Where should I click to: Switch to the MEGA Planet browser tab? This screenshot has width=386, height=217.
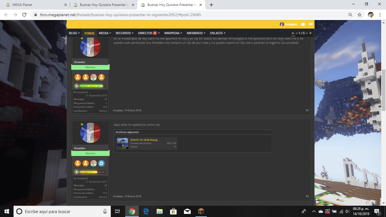[35, 5]
